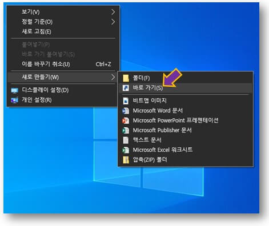Click the text document icon
Screen dimensions: 269x226
pos(126,140)
